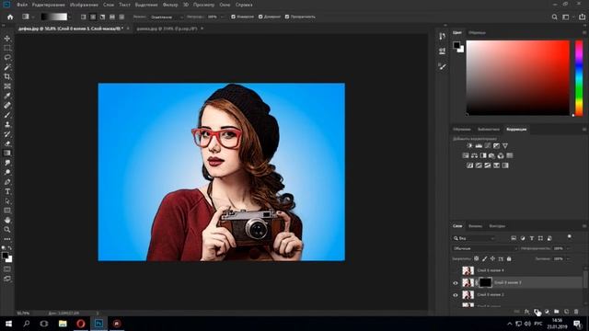The height and width of the screenshot is (331, 589).
Task: Show the top hidden layer in Layers panel
Action: tap(456, 270)
